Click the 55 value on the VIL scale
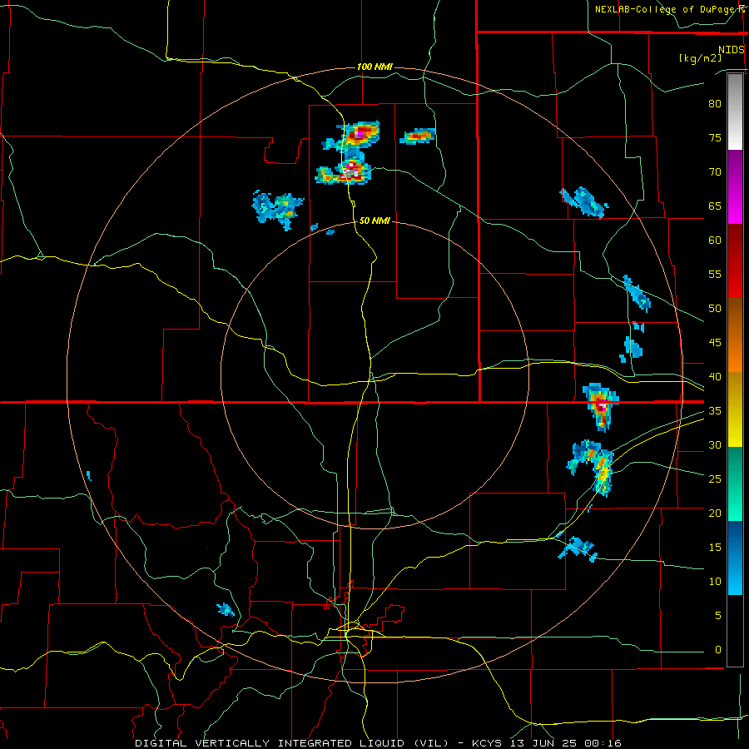This screenshot has width=749, height=749. [715, 275]
